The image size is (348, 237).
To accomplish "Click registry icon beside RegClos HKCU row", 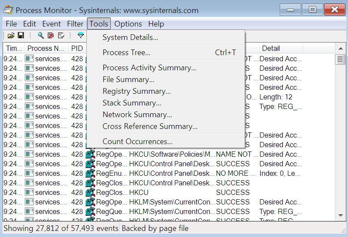I will (x=90, y=192).
